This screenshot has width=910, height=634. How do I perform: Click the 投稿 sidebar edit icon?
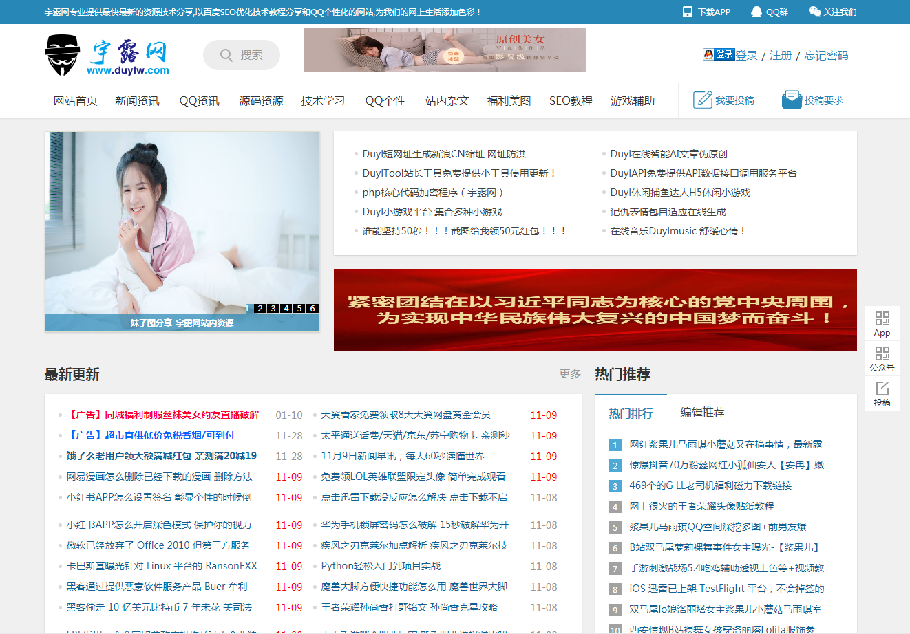pos(882,389)
